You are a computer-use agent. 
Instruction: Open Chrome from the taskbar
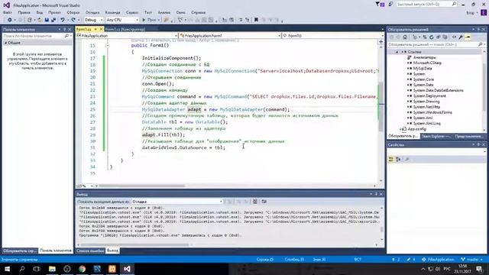tap(82, 269)
